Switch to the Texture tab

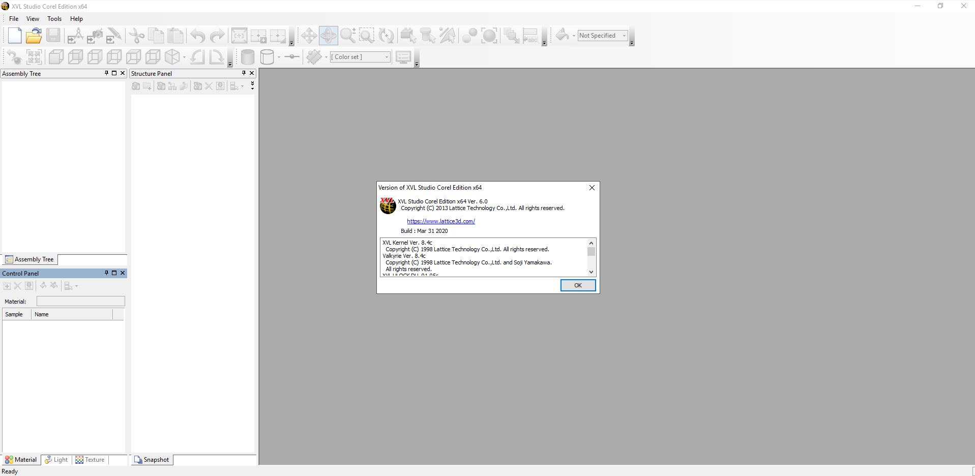pyautogui.click(x=90, y=460)
